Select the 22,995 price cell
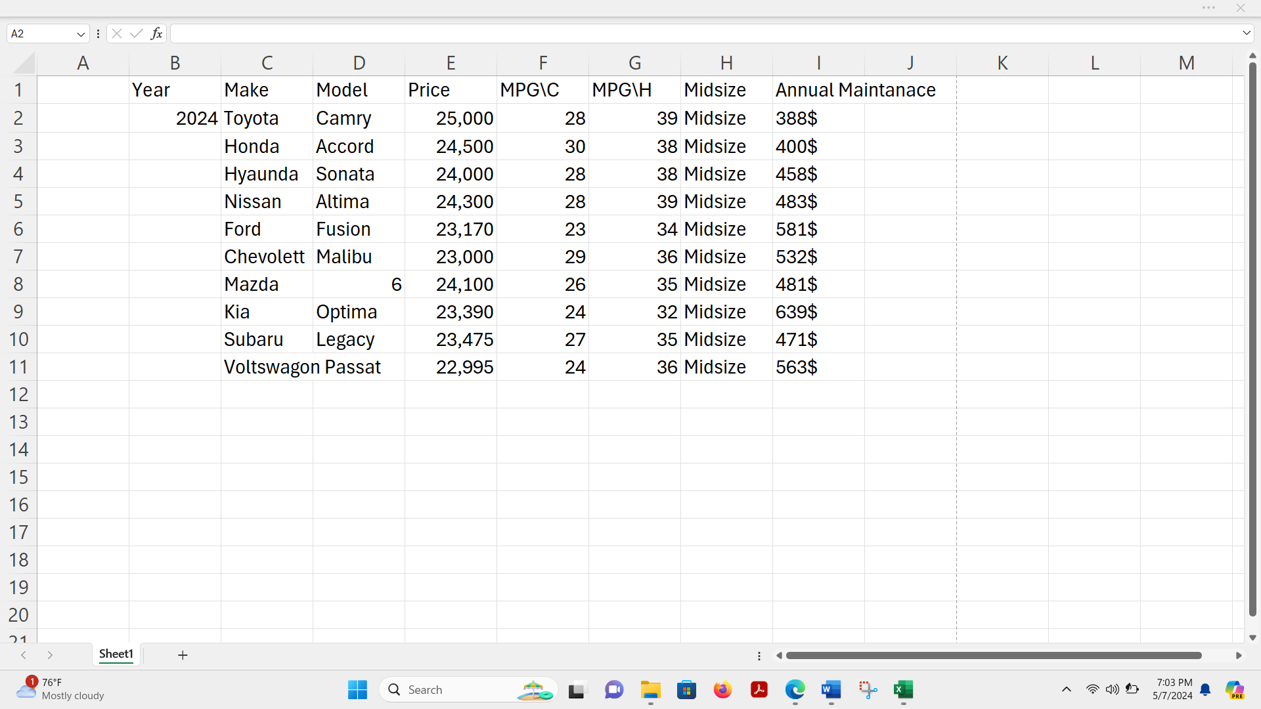1261x709 pixels. 451,367
